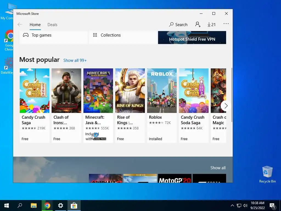The image size is (281, 211).
Task: Open Clash of Irons game tile
Action: point(66,105)
